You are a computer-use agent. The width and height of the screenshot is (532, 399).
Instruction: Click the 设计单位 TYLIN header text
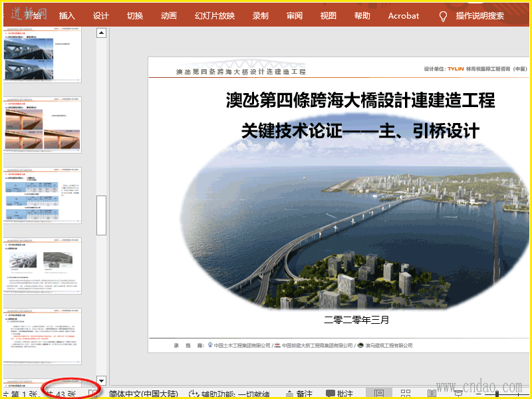[x=475, y=69]
